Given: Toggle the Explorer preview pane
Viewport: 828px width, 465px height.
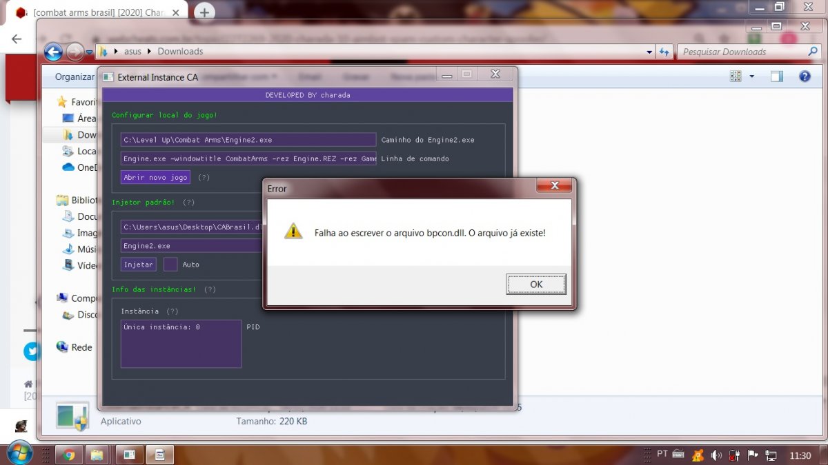Looking at the screenshot, I should point(777,76).
